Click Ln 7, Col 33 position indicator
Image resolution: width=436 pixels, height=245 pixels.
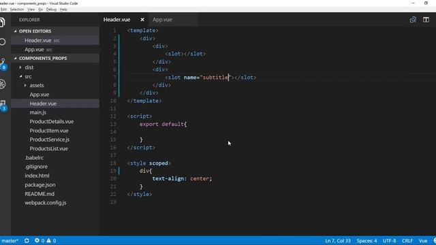tap(338, 240)
